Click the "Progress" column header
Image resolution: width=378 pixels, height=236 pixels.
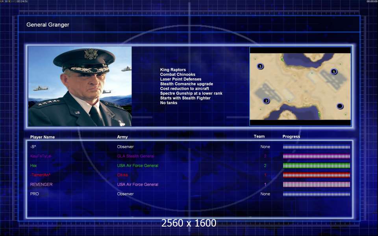click(x=291, y=136)
